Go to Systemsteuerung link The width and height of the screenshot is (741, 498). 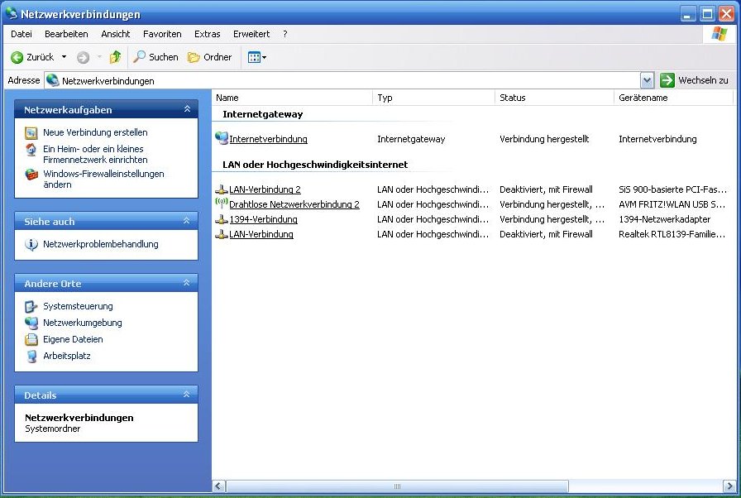(x=78, y=306)
